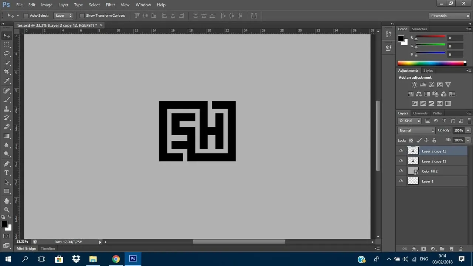Select the Zoom tool in toolbox

7,209
